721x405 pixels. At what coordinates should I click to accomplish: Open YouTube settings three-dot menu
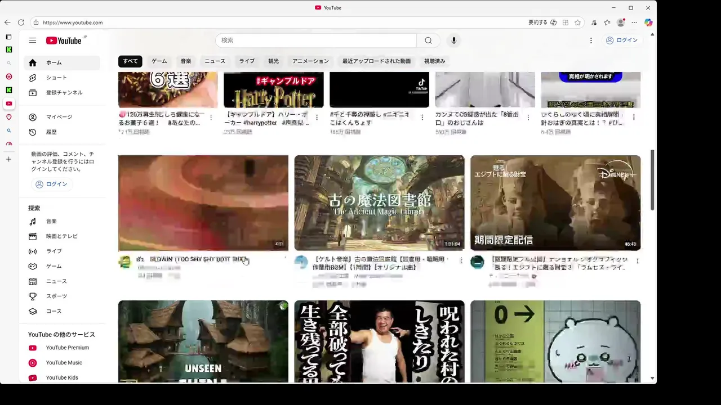[591, 40]
